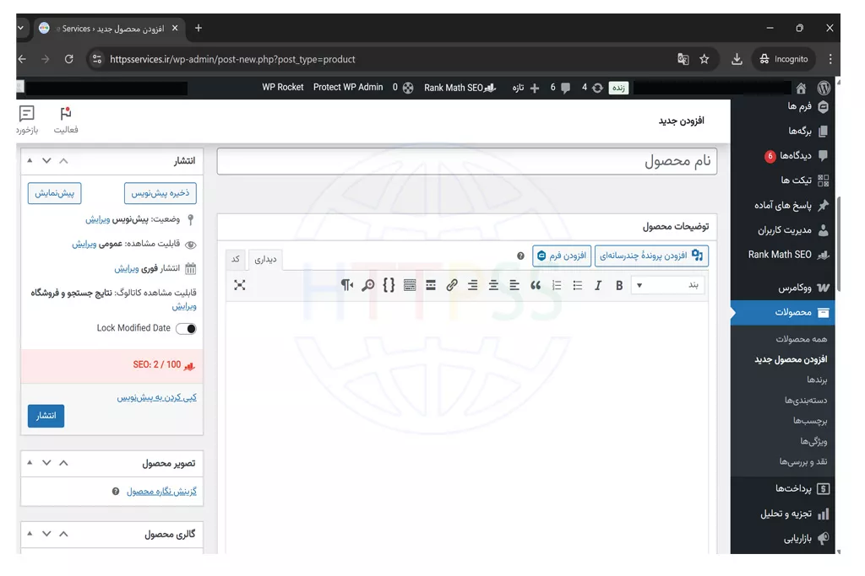Insert a blockquote using the quote icon
Viewport: 865px width, 576px height.
pos(536,286)
